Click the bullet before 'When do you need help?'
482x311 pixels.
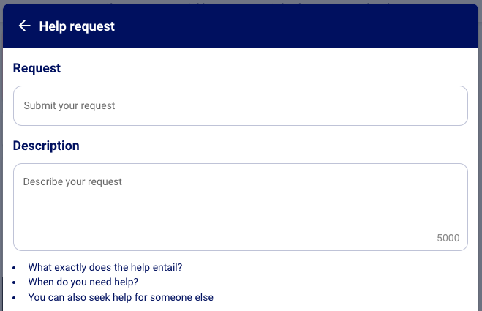pos(15,282)
